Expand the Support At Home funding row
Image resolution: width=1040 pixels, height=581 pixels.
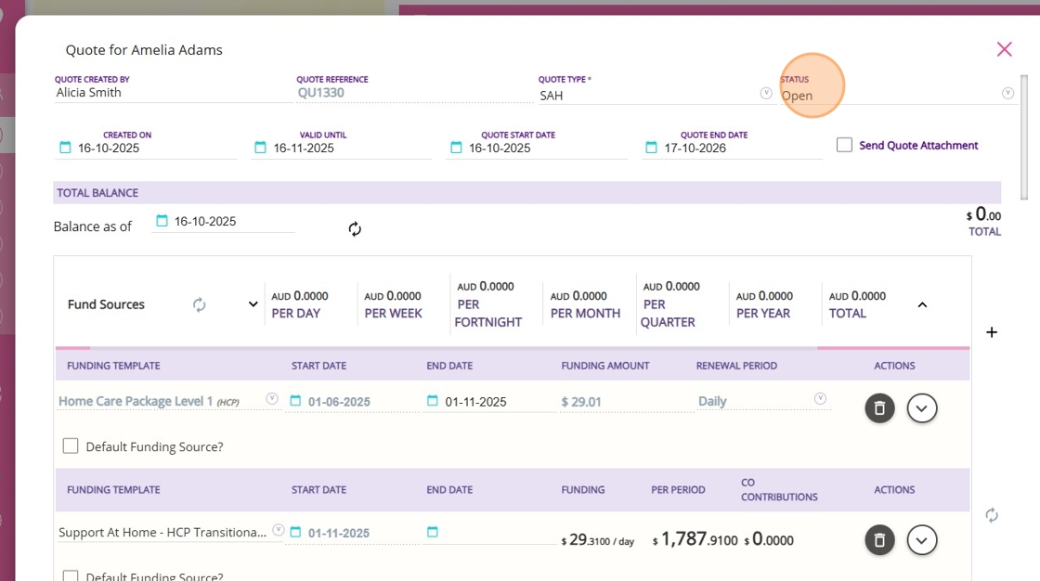[x=922, y=540]
